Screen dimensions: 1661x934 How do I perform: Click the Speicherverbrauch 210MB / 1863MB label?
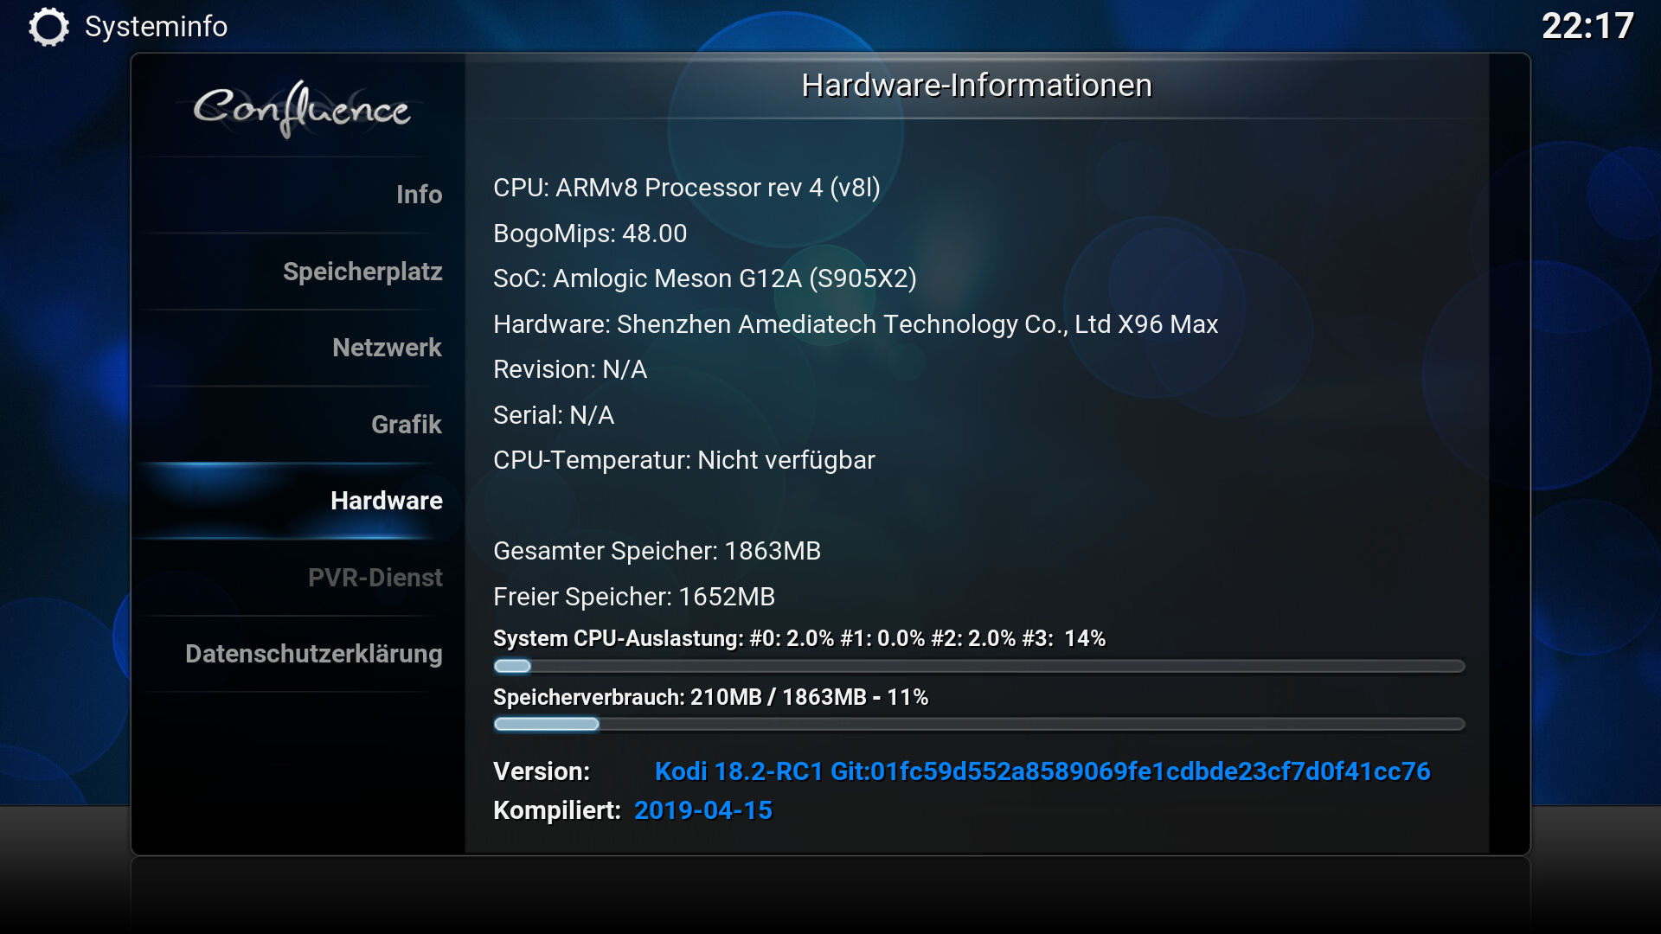point(710,697)
